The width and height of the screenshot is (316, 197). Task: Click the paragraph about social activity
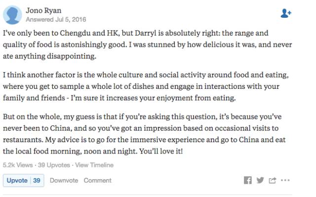pyautogui.click(x=146, y=86)
